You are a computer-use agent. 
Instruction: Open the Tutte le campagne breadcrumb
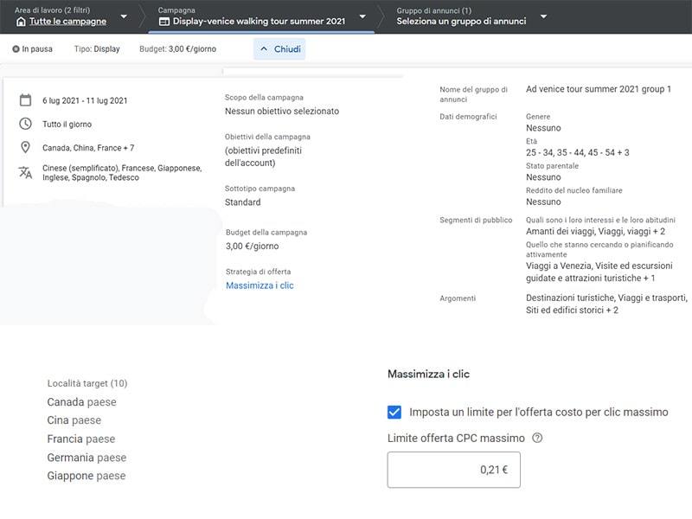coord(67,21)
